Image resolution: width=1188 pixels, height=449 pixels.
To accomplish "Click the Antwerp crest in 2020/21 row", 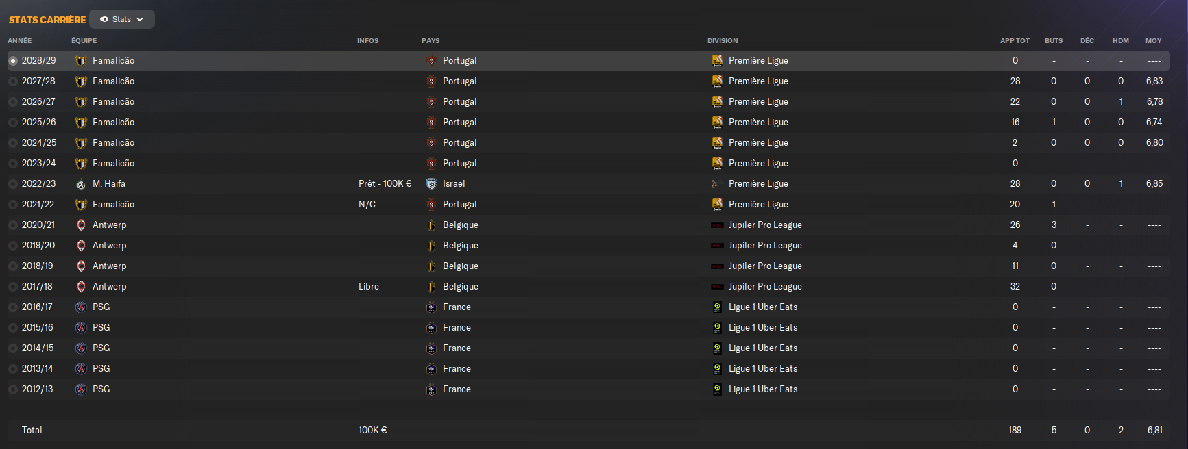I will click(81, 225).
